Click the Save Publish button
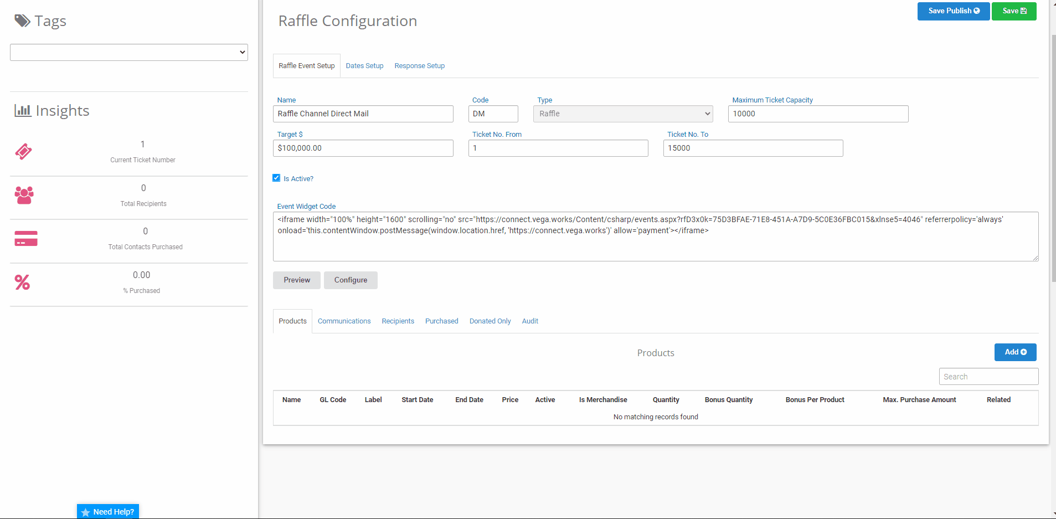The width and height of the screenshot is (1056, 519). click(954, 11)
